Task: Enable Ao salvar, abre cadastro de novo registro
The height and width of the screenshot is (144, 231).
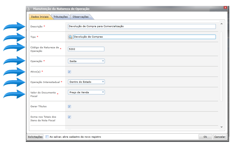Action: pyautogui.click(x=47, y=137)
